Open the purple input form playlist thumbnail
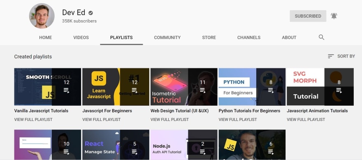The image size is (362, 160). click(x=48, y=145)
